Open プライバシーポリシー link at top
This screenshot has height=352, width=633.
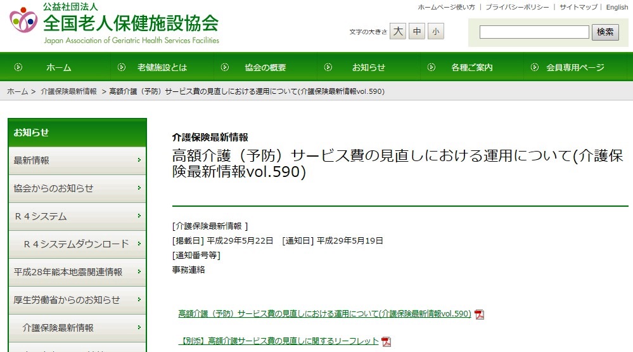coord(517,7)
